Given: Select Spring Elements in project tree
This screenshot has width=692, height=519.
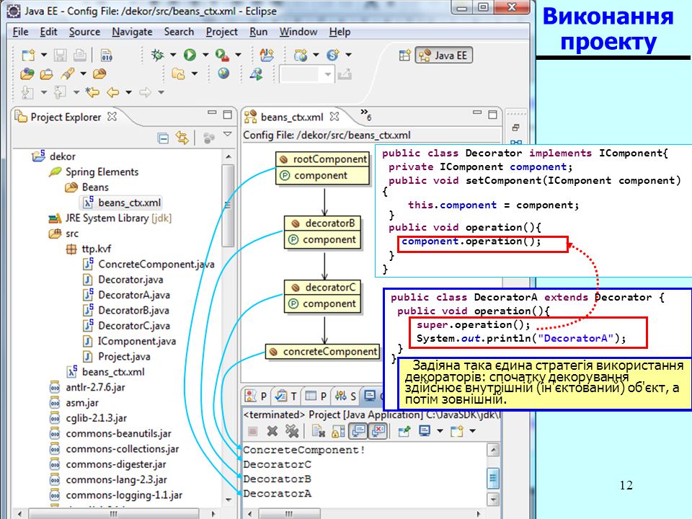Looking at the screenshot, I should [102, 172].
